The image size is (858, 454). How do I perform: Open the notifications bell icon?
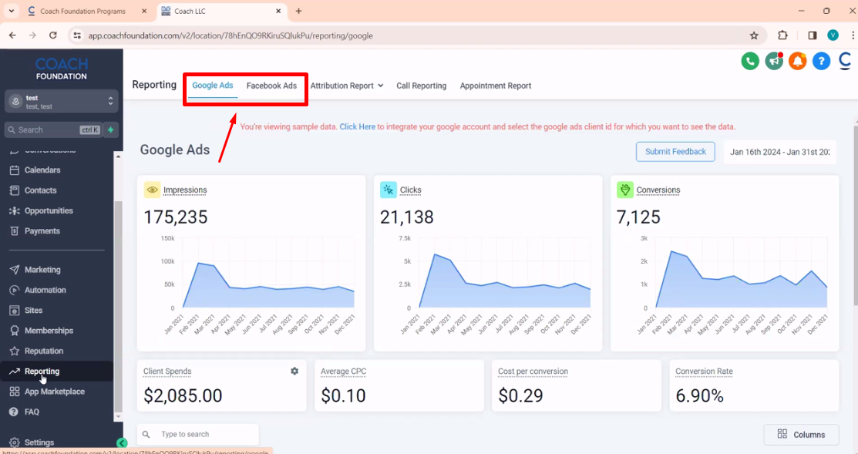pos(797,61)
